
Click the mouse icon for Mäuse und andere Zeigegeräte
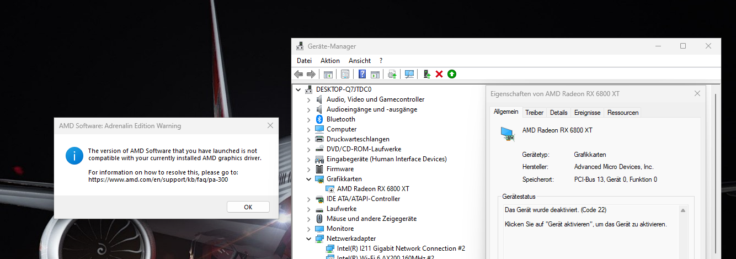(x=319, y=219)
